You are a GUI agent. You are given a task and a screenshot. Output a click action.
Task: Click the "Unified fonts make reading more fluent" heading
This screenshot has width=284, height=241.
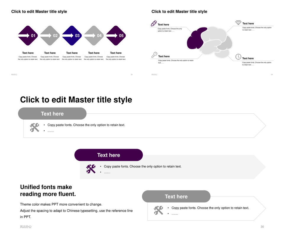tap(48, 190)
